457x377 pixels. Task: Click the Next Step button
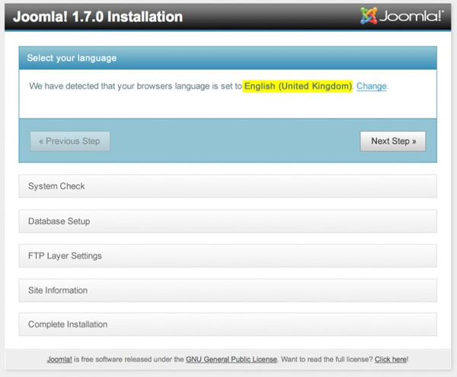tap(393, 141)
